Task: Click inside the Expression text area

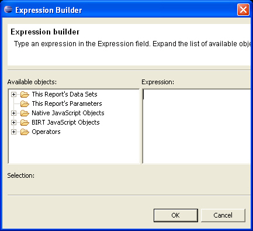Action: [x=197, y=126]
